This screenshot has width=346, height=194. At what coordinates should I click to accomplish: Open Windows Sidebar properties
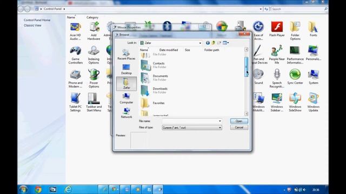click(277, 102)
